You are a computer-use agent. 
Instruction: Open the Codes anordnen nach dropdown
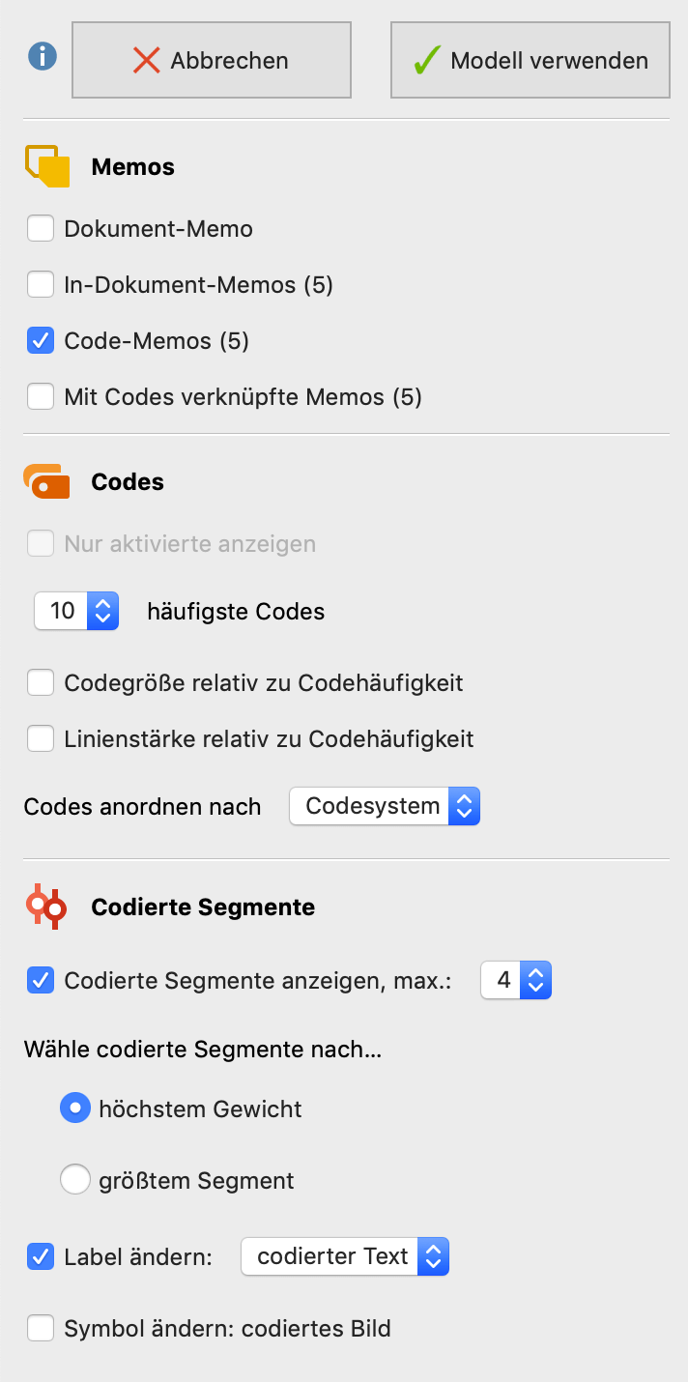click(385, 805)
